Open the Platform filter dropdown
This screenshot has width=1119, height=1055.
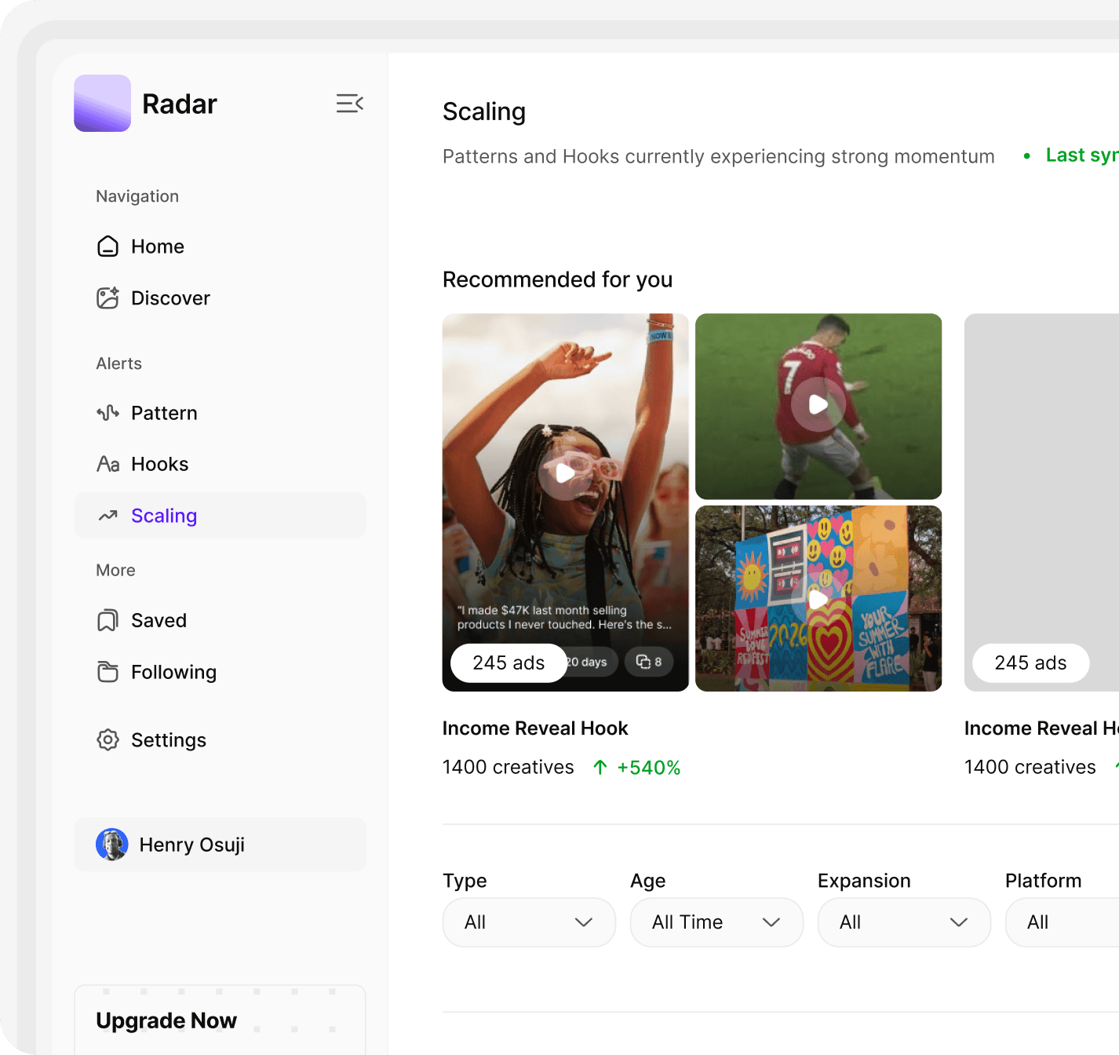tap(1063, 922)
